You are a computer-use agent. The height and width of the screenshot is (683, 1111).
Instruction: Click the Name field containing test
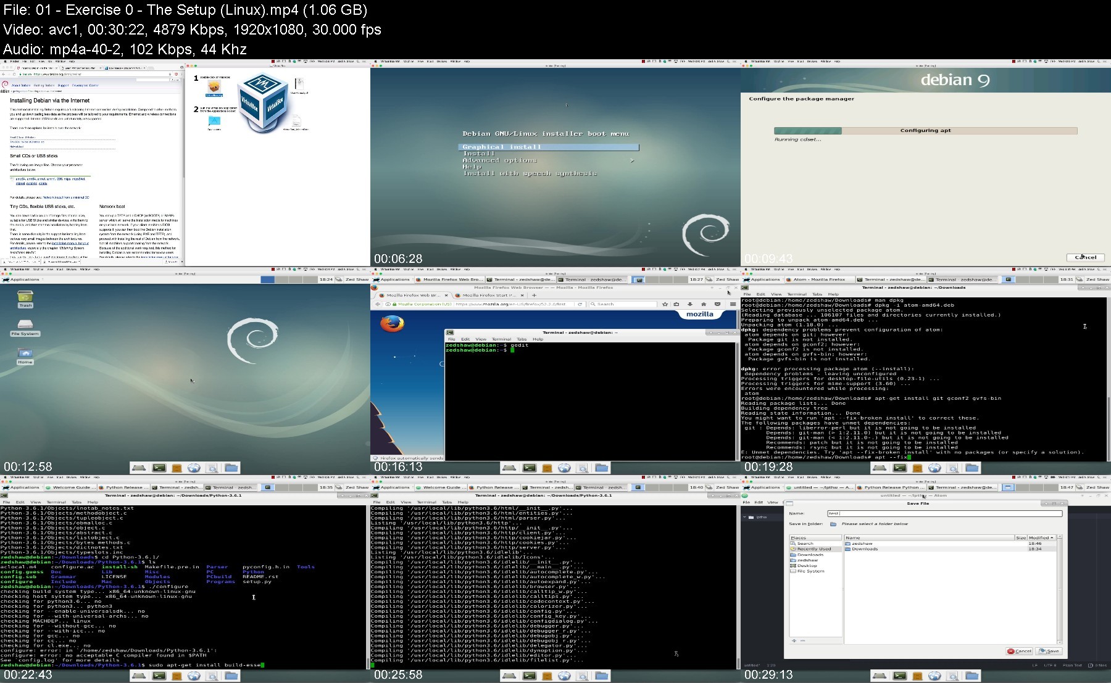[x=944, y=513]
